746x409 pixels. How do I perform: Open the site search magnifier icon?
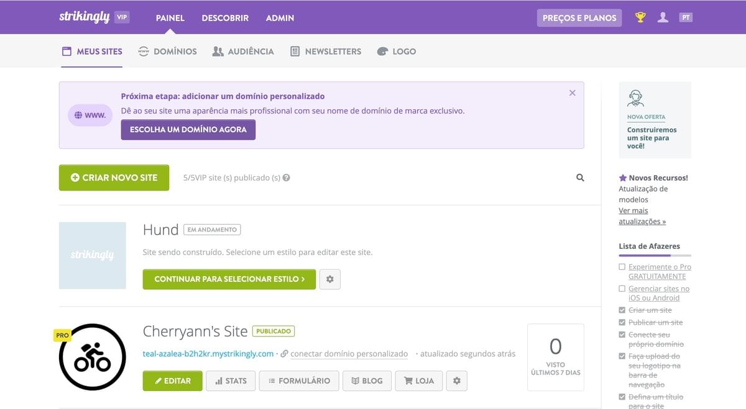pyautogui.click(x=580, y=178)
